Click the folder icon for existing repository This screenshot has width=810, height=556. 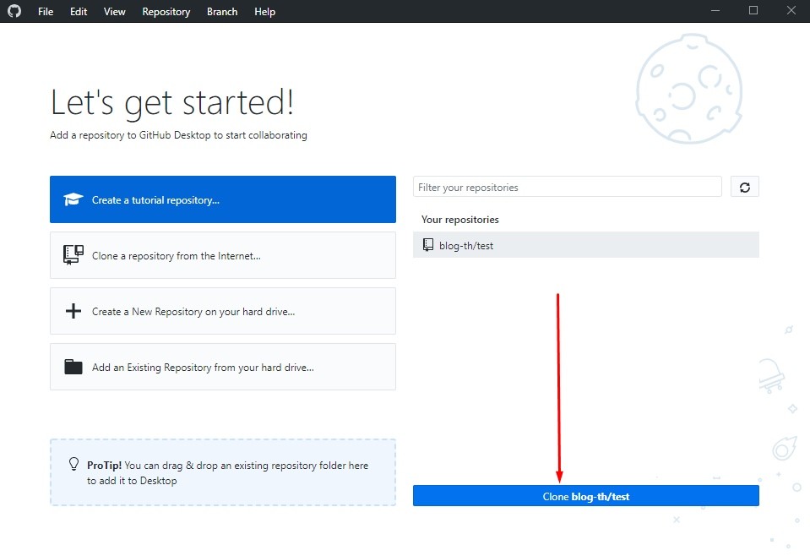click(73, 367)
